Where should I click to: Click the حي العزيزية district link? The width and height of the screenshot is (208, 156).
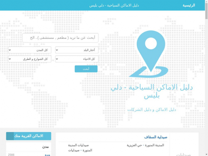(x=134, y=145)
